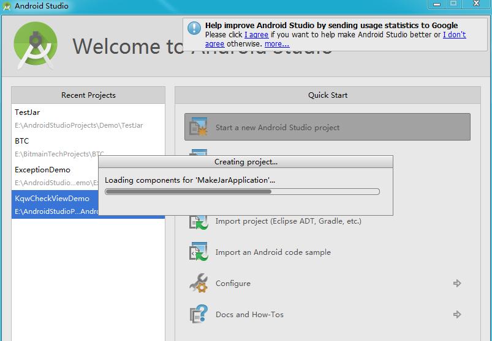The height and width of the screenshot is (341, 492).
Task: Click the Import project folder icon
Action: (x=199, y=222)
